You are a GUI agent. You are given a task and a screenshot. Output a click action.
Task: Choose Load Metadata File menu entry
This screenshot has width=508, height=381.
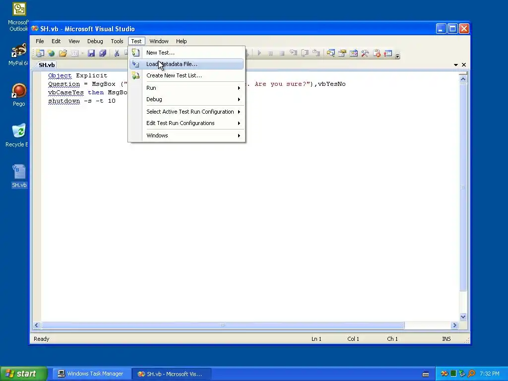187,64
